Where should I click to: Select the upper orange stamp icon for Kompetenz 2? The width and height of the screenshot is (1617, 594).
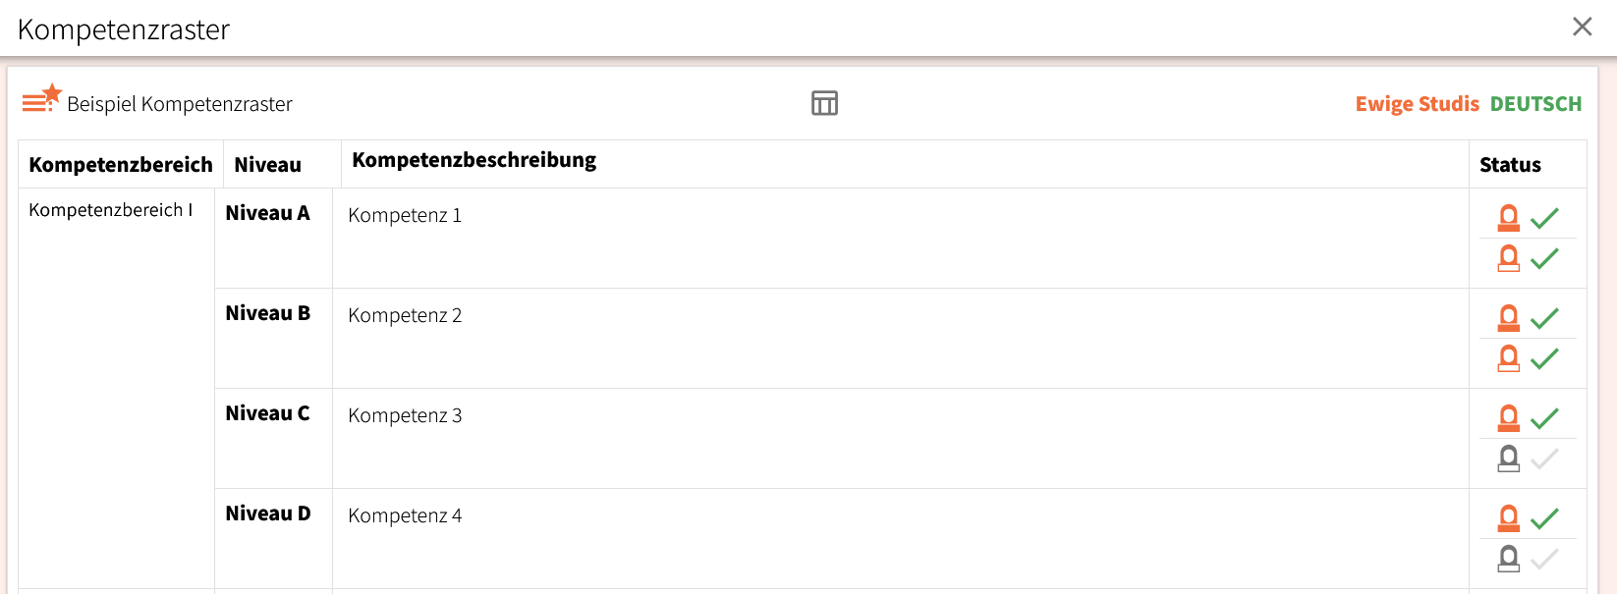tap(1508, 318)
